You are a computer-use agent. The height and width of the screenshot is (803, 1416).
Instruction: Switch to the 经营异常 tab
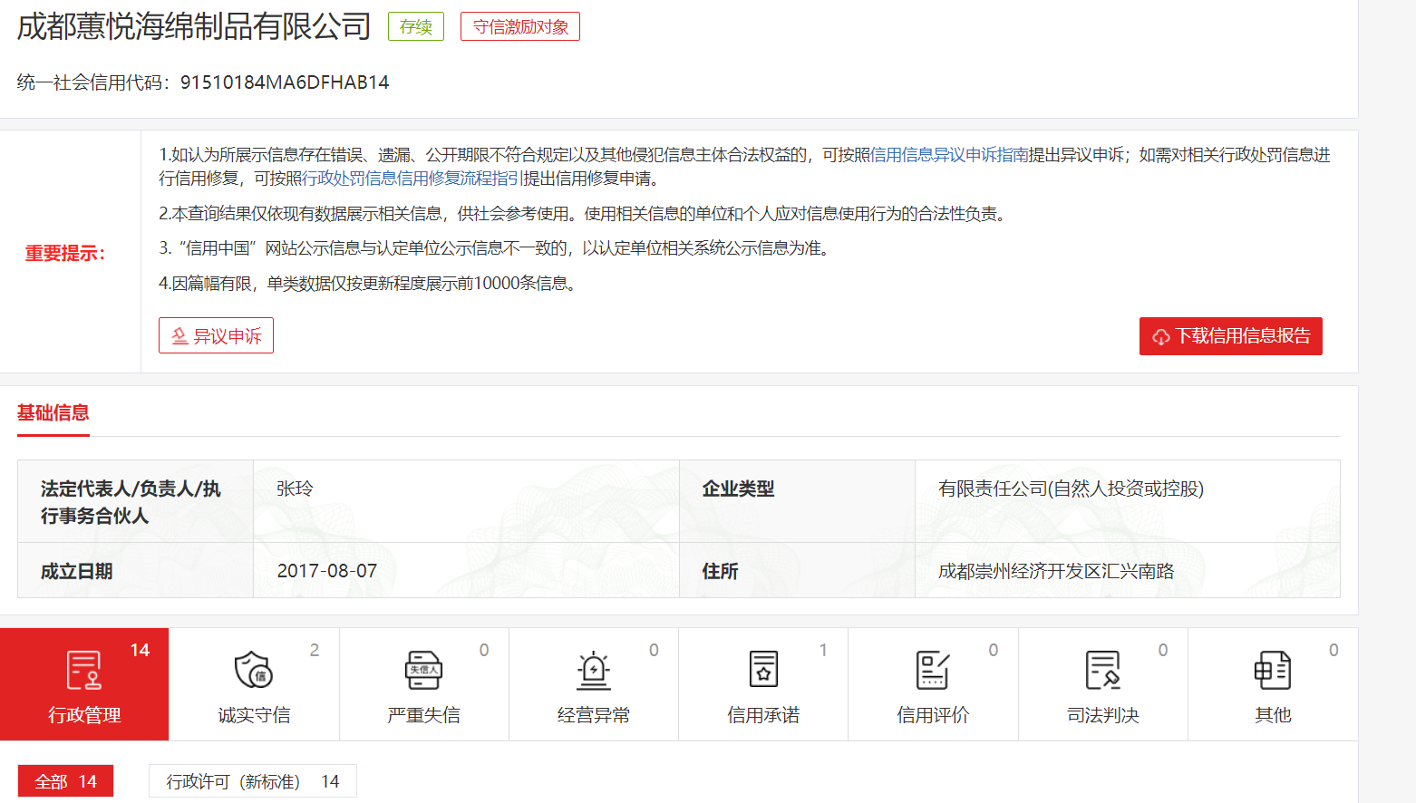pyautogui.click(x=594, y=684)
